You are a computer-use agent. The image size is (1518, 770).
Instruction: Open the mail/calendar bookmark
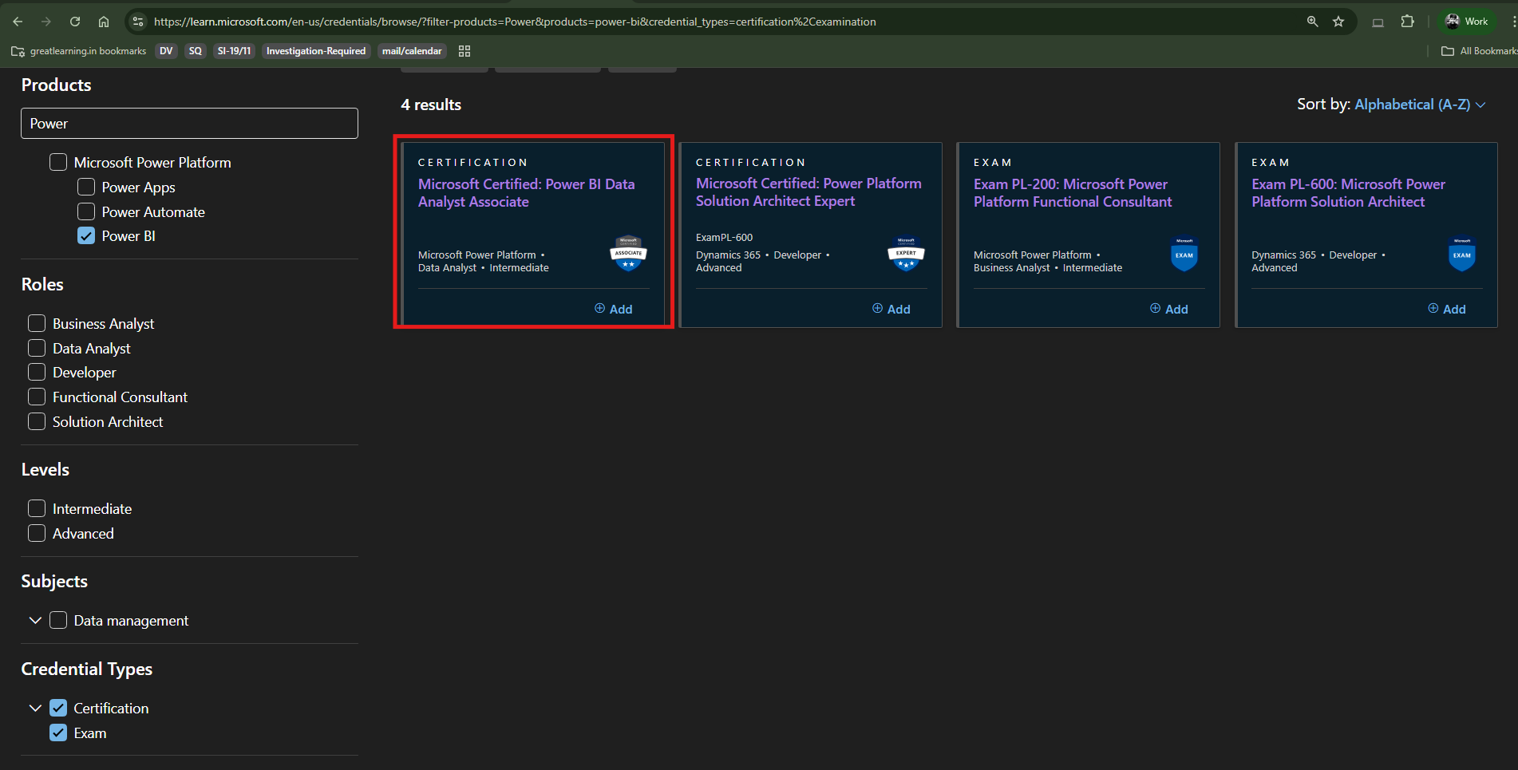412,51
